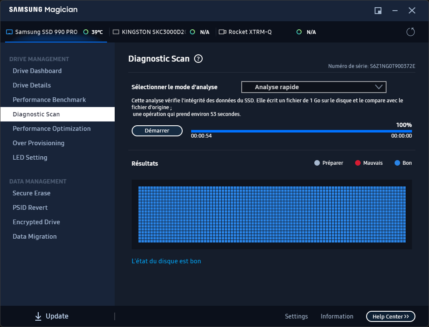429x327 pixels.
Task: Click the red Mauvais legend dot
Action: coord(358,163)
